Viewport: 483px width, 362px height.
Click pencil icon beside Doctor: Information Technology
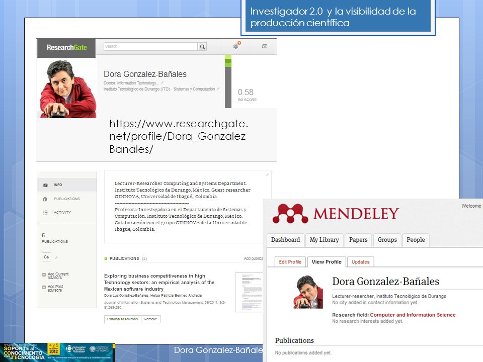pyautogui.click(x=163, y=83)
